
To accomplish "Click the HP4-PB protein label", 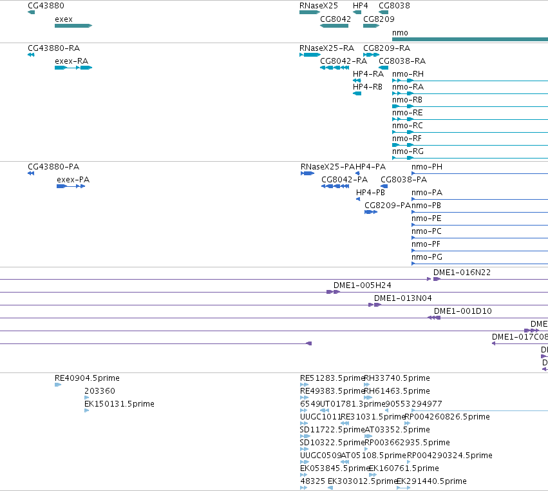I will pyautogui.click(x=370, y=193).
